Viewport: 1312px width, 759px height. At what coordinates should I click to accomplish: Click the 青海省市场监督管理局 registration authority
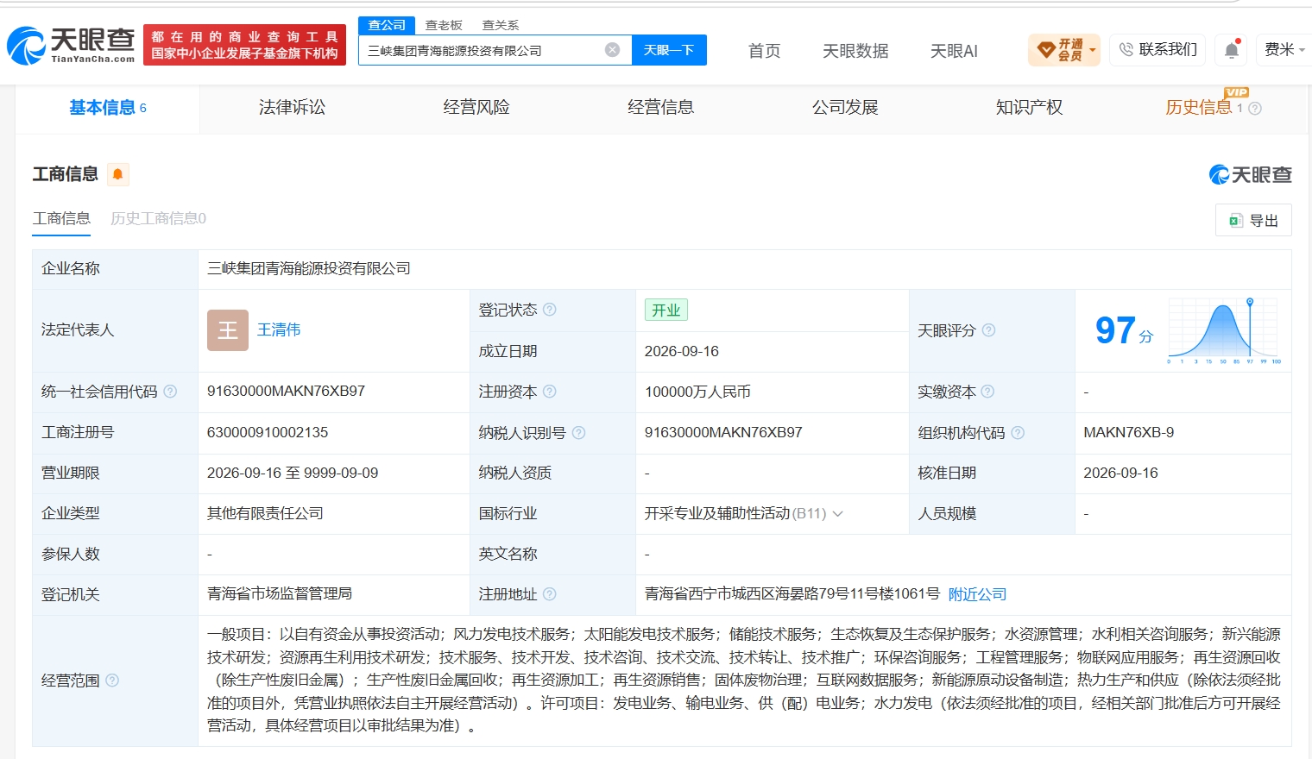pos(280,594)
